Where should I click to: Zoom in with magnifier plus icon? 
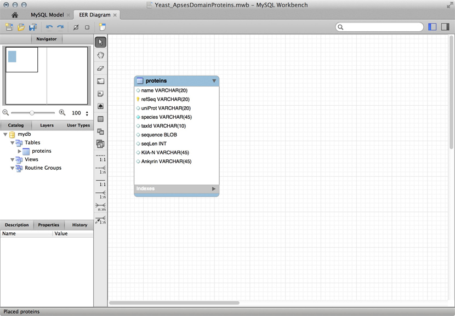[x=62, y=112]
